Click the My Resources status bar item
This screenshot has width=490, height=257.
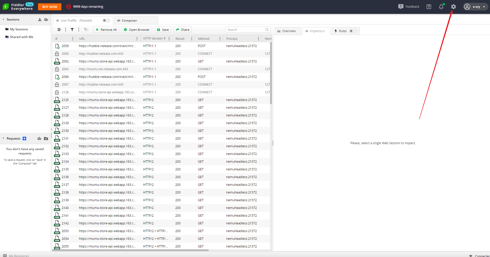pyautogui.click(x=16, y=255)
